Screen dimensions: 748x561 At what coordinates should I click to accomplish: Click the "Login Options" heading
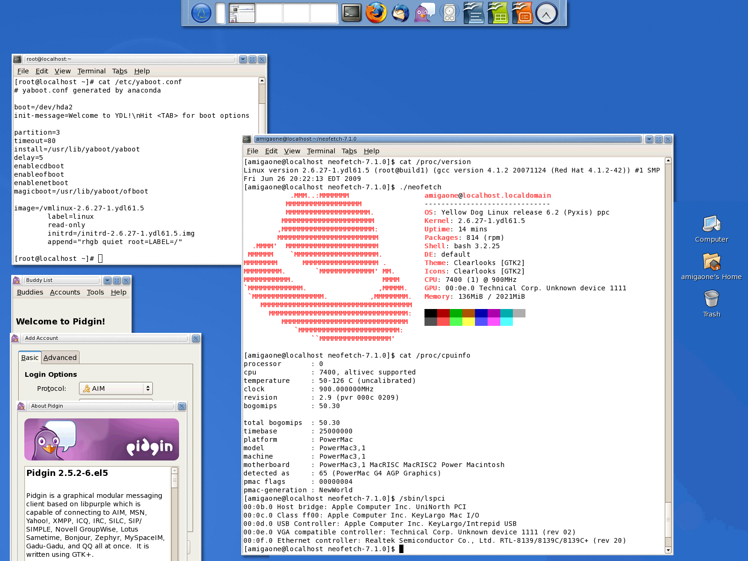[51, 374]
